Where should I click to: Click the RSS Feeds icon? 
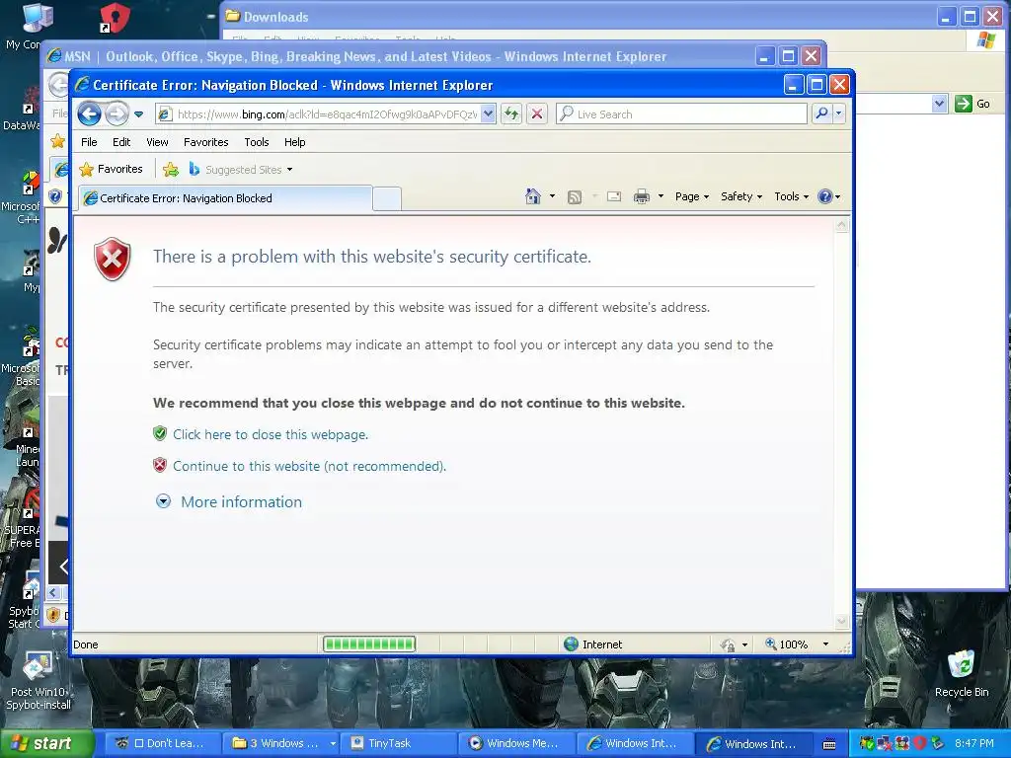pos(575,197)
